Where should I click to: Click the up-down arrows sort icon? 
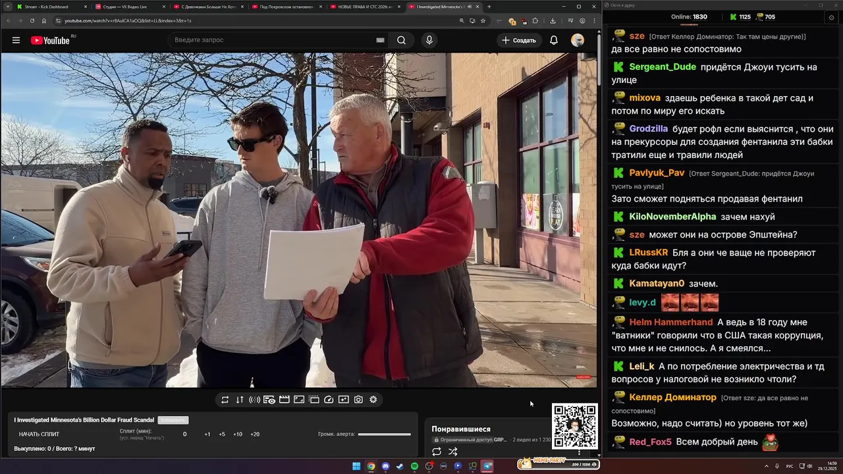[240, 400]
